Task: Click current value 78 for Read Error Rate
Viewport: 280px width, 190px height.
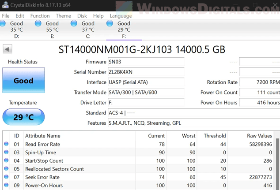Action: (x=162, y=144)
